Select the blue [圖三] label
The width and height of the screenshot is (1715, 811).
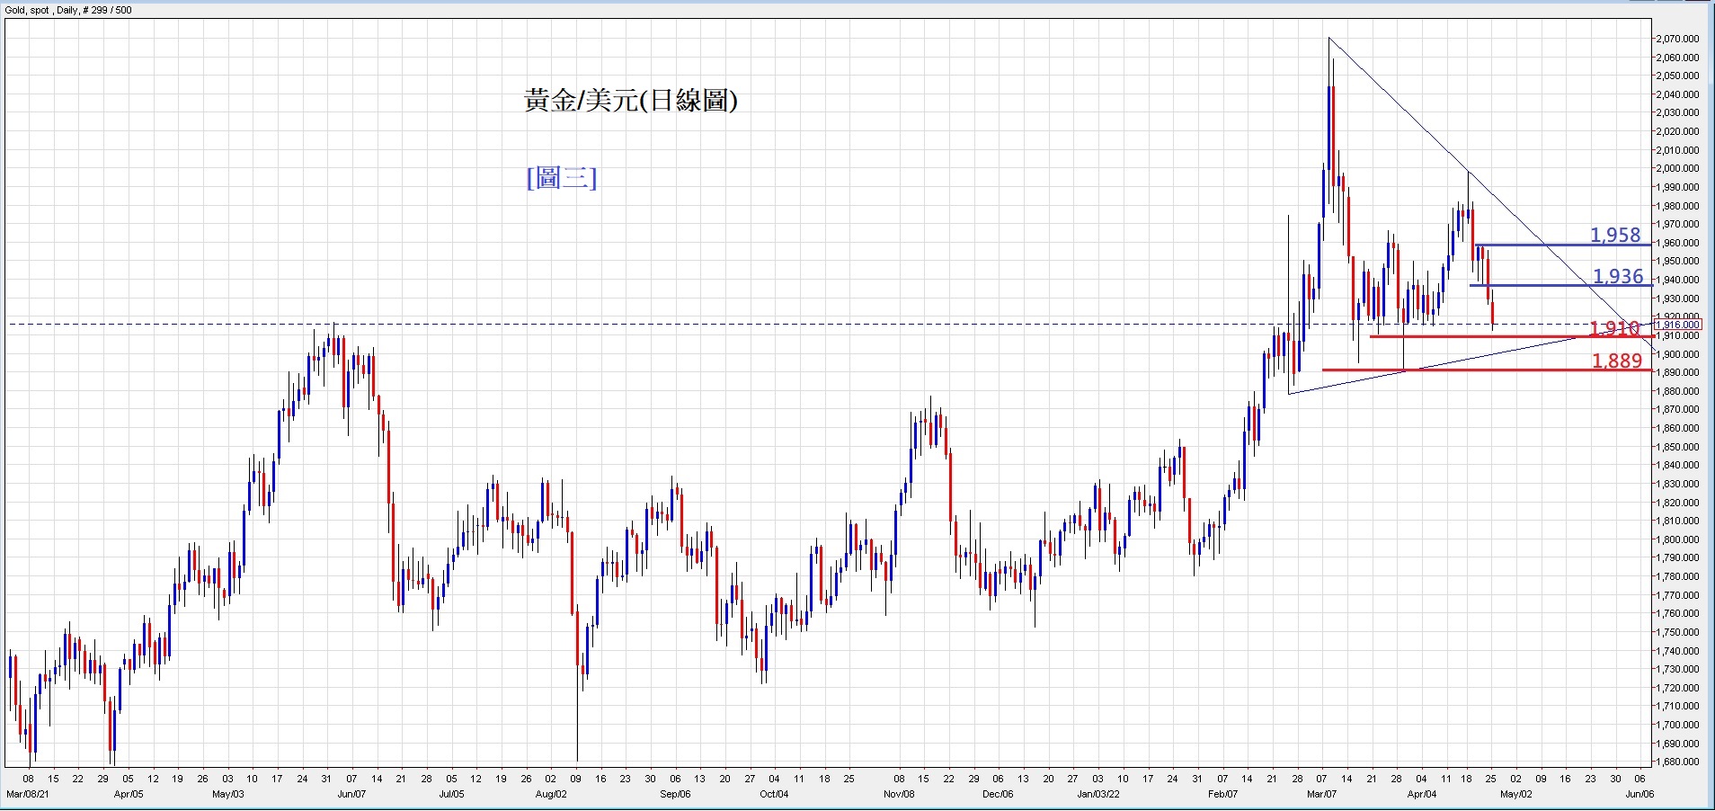pos(561,178)
